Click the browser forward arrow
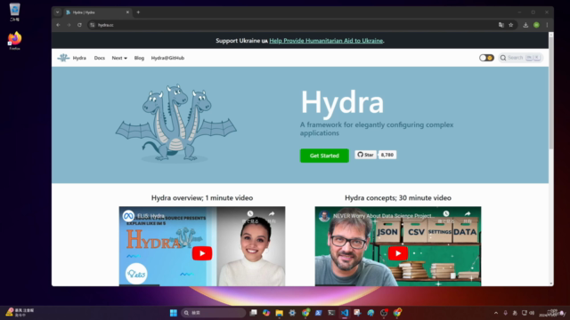This screenshot has width=570, height=320. 69,25
